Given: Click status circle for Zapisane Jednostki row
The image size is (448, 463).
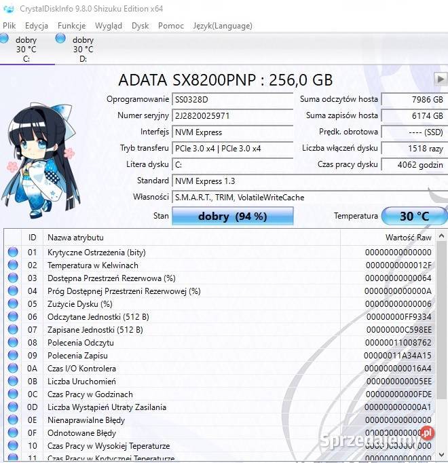Looking at the screenshot, I should click(13, 329).
